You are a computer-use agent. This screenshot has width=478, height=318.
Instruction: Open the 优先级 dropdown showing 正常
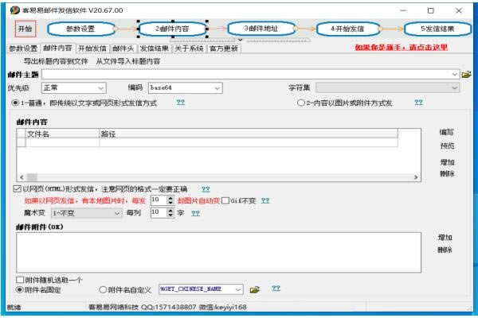point(73,87)
